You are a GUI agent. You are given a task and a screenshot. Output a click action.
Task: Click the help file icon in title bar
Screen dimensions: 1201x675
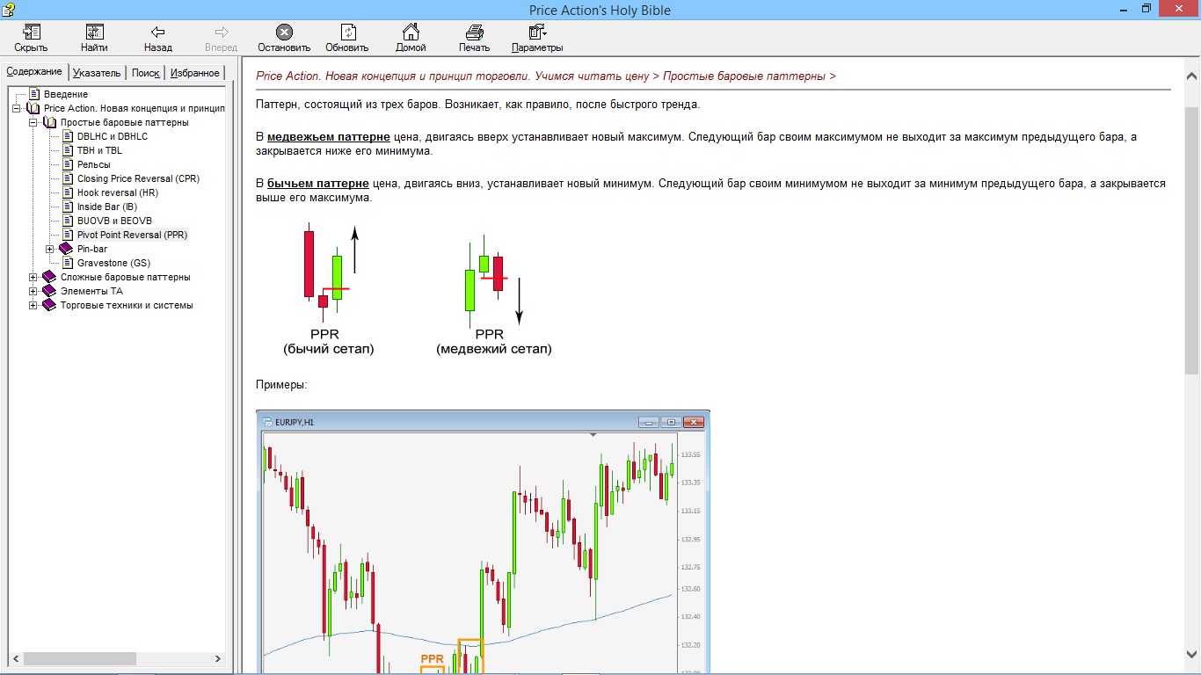click(10, 10)
